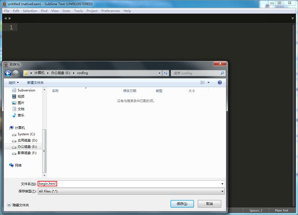Click the 保存(S) save button
Screen dimensions: 298x215
click(182, 204)
